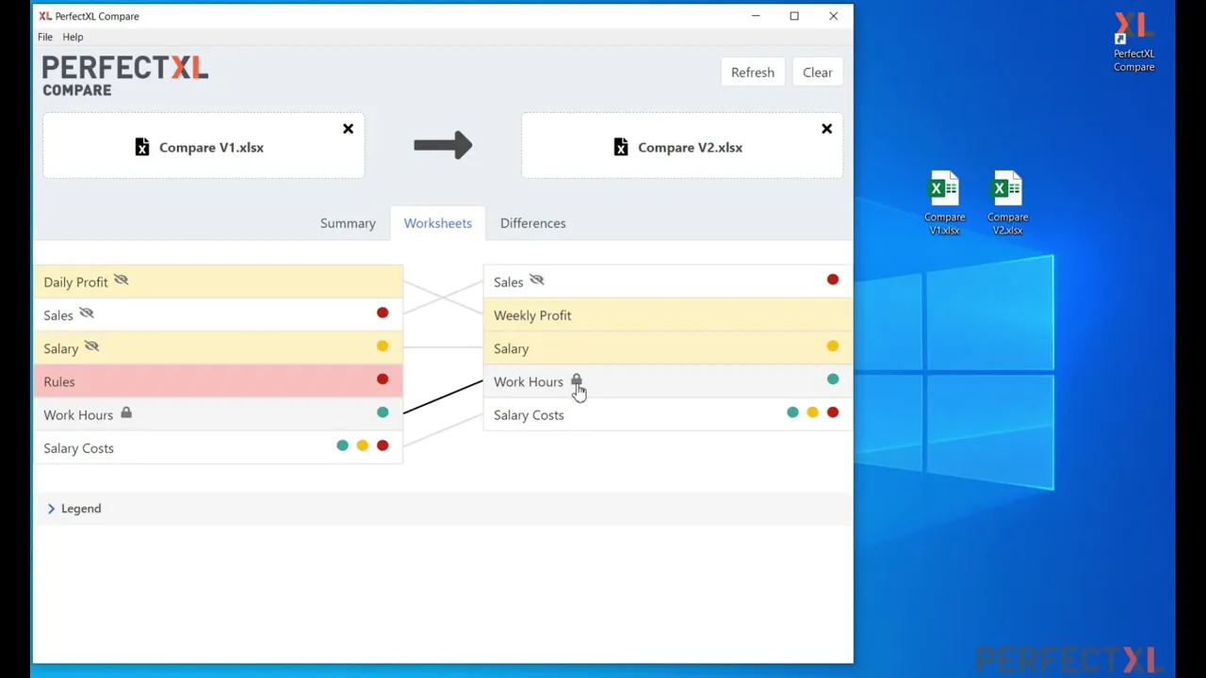The height and width of the screenshot is (678, 1206).
Task: Click green dot on left Salary Costs row
Action: tap(342, 445)
